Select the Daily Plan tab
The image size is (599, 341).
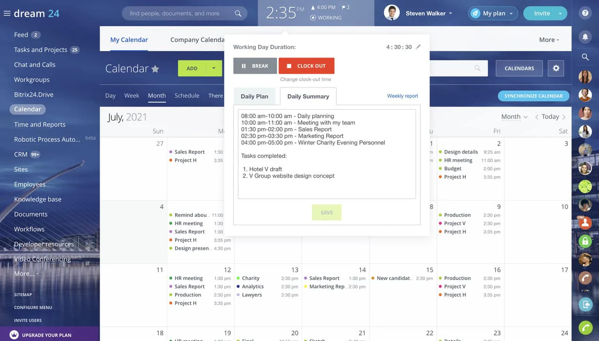point(255,96)
